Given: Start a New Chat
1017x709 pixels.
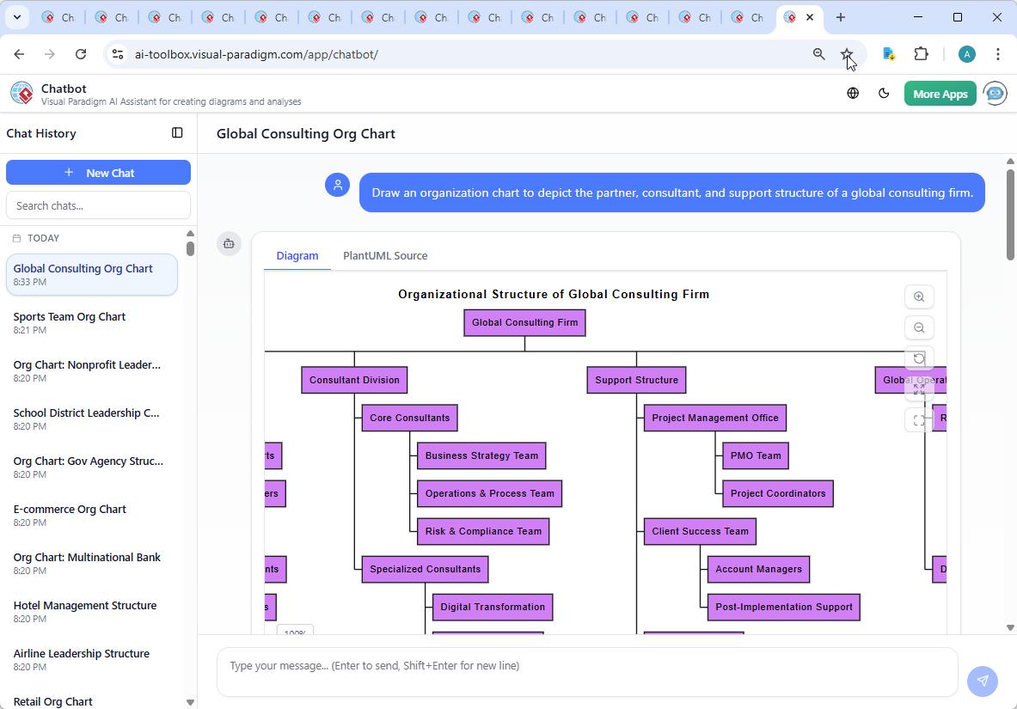Looking at the screenshot, I should click(98, 172).
